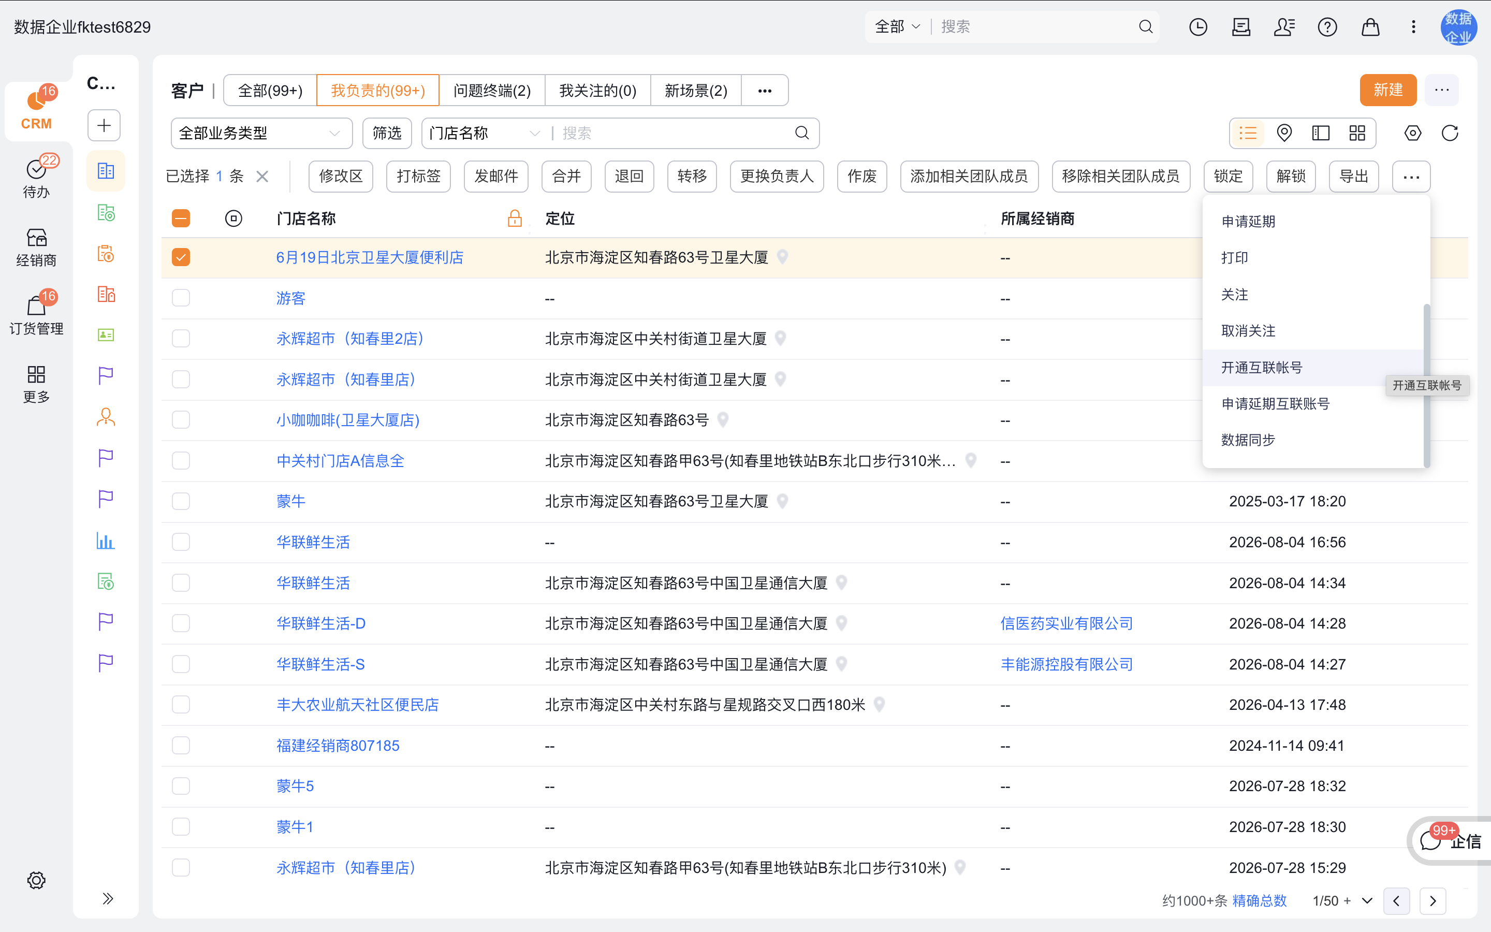Open the 企信 chat bubble
This screenshot has width=1491, height=932.
pos(1449,841)
